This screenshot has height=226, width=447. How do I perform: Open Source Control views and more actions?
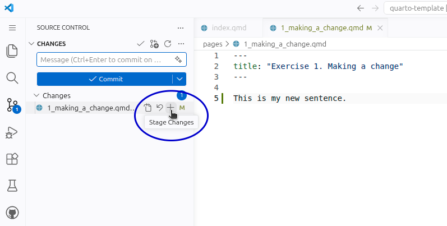click(181, 28)
